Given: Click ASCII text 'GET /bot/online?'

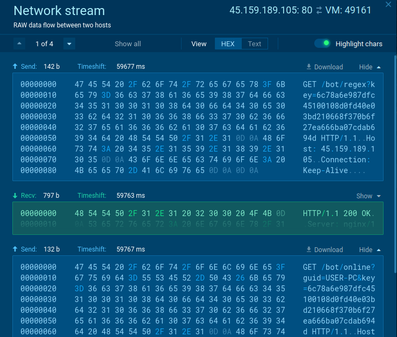Looking at the screenshot, I should pos(339,267).
